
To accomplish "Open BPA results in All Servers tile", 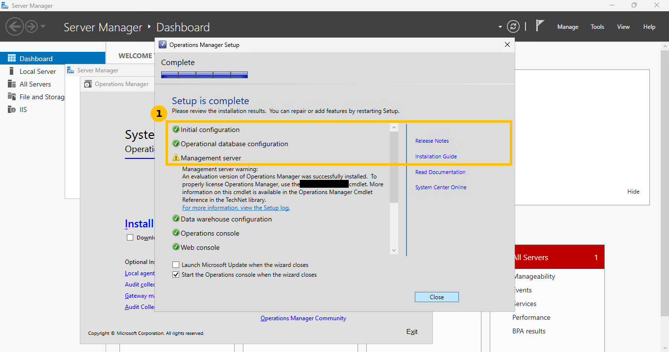I will [529, 331].
